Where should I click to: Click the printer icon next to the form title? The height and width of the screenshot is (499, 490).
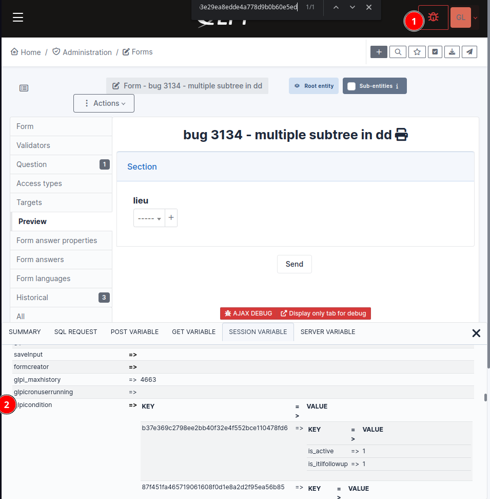pos(402,135)
